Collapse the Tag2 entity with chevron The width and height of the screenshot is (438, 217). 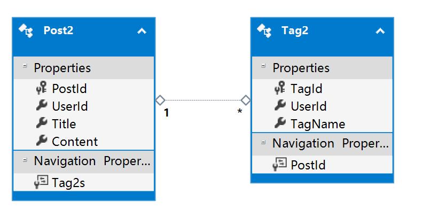tap(380, 31)
